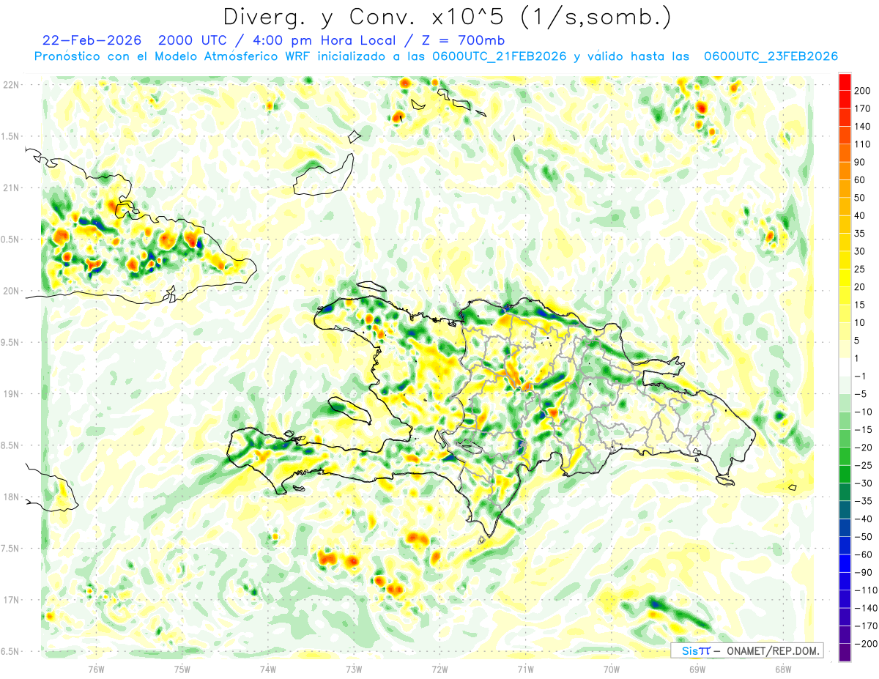Click the colorbar value "-200"
The width and height of the screenshot is (879, 679).
coord(865,643)
